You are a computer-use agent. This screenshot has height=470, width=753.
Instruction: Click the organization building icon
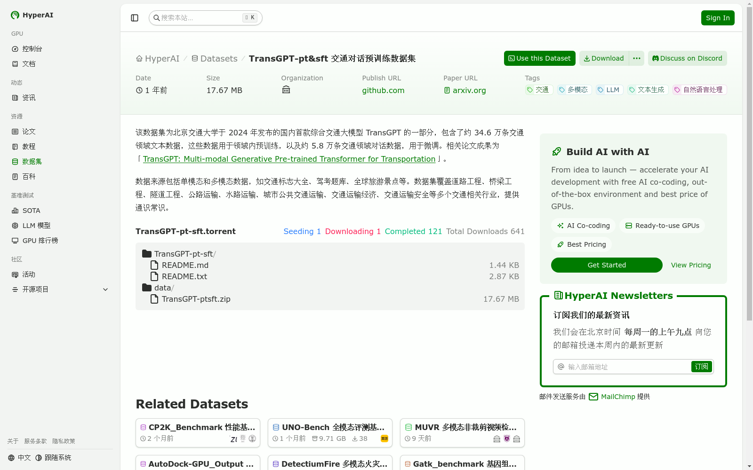tap(286, 90)
